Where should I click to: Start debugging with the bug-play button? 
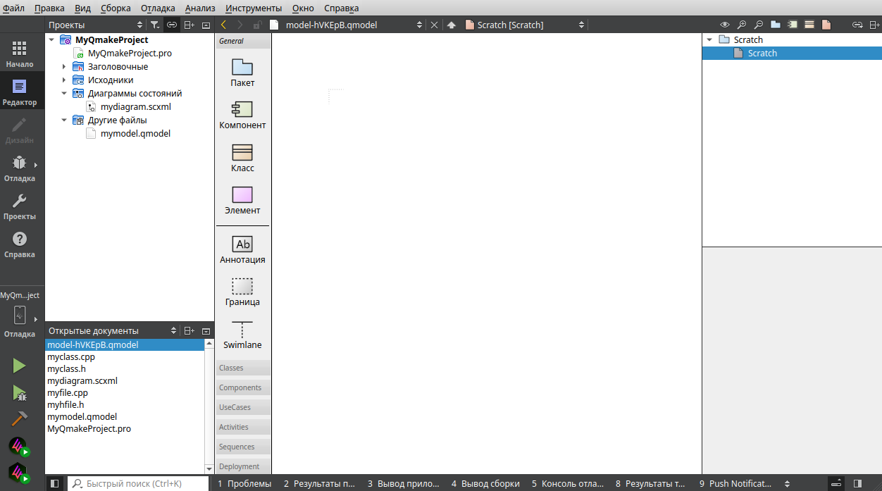[x=19, y=393]
